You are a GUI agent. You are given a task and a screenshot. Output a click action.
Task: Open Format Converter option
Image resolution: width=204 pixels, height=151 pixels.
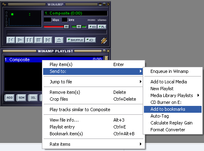pyautogui.click(x=173, y=130)
